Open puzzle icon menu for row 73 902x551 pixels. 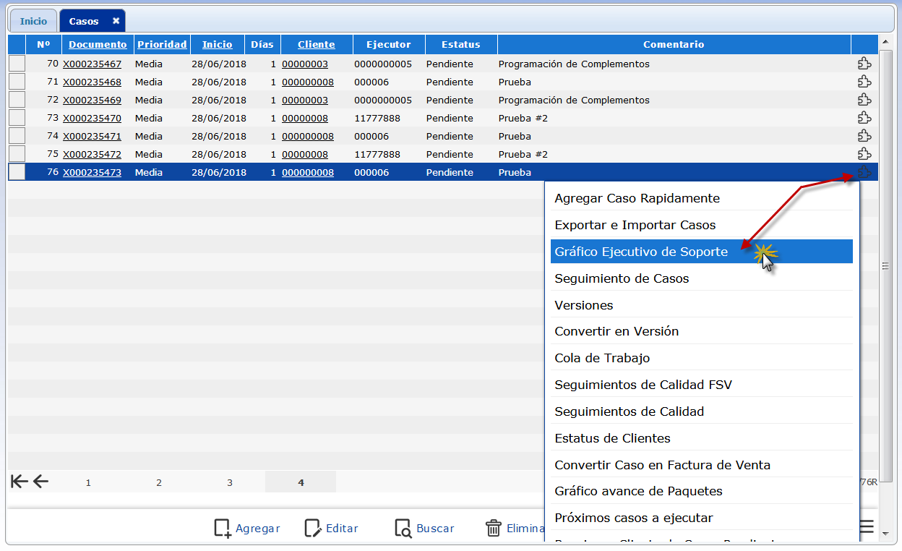864,118
